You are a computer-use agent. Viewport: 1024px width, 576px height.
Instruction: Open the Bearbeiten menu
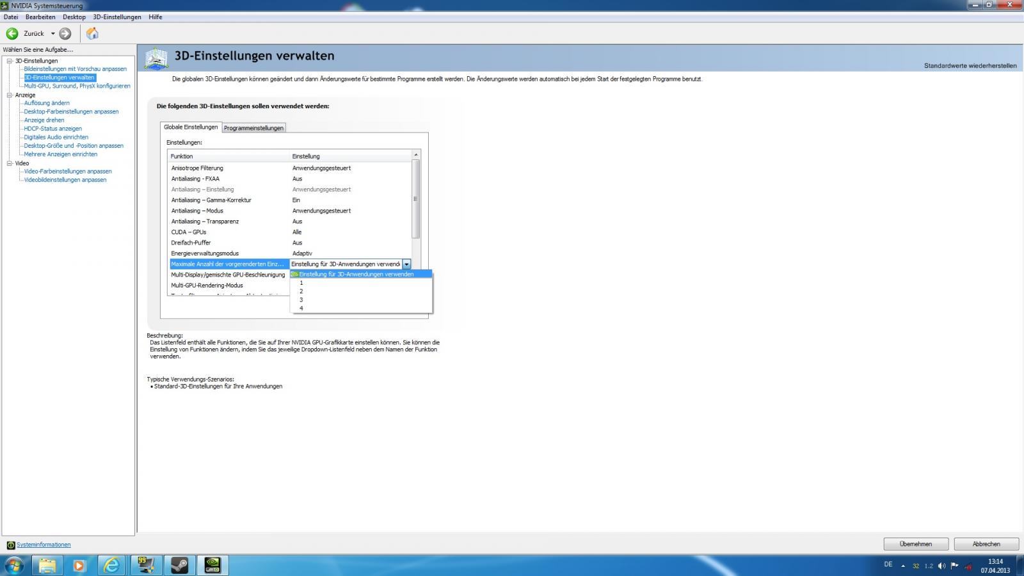40,17
